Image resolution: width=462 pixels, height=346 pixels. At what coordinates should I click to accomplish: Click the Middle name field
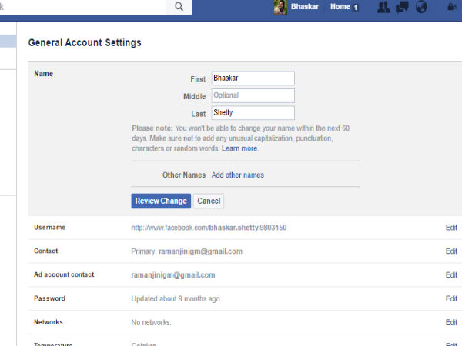point(253,95)
